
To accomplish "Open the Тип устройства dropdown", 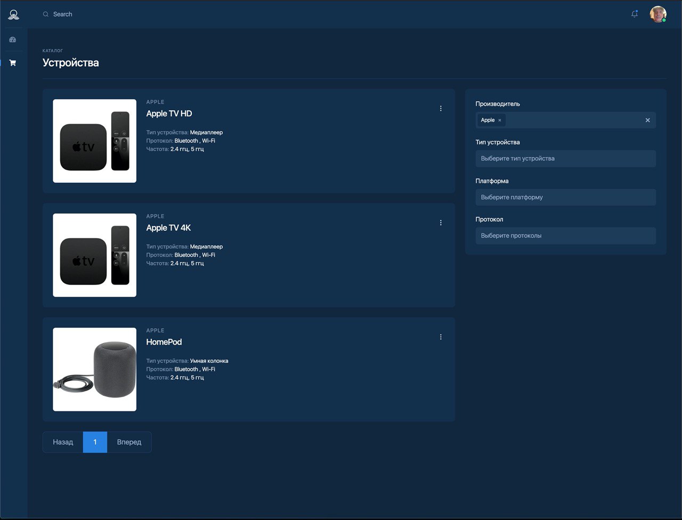I will [x=565, y=159].
